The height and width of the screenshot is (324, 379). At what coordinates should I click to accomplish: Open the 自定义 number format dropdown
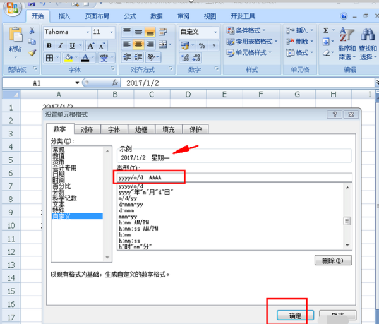pos(215,32)
